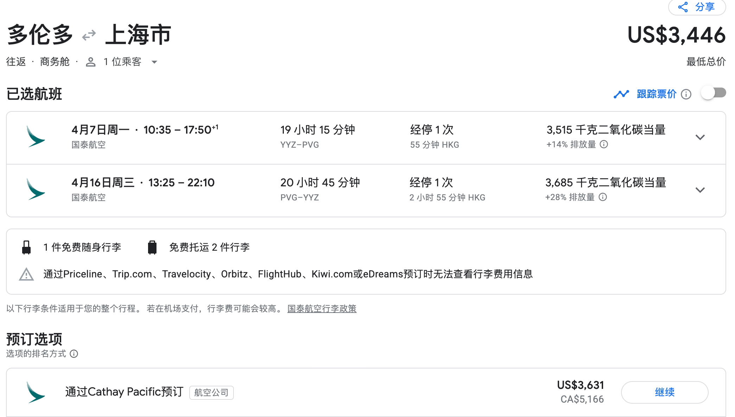The image size is (735, 417).
Task: Click the warning triangle icon by baggage notice
Action: coord(26,274)
